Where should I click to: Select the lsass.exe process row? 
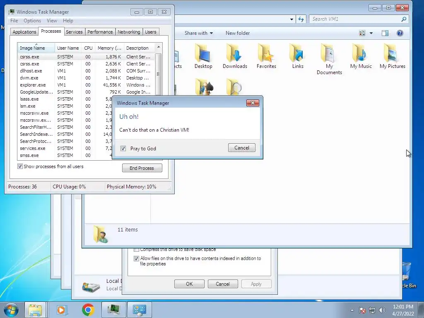tap(65, 99)
